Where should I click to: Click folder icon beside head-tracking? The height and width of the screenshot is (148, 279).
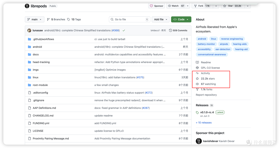[x=29, y=62]
